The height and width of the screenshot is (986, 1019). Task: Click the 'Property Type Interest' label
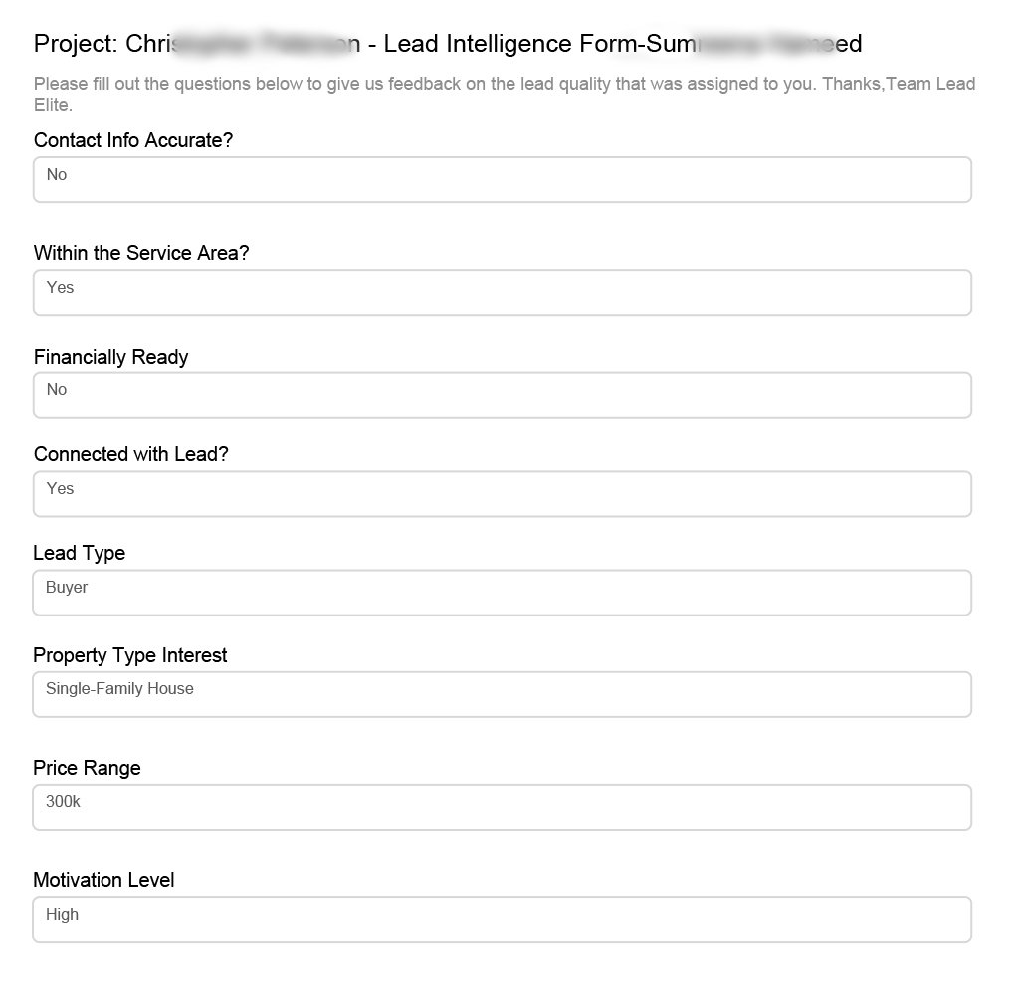130,655
